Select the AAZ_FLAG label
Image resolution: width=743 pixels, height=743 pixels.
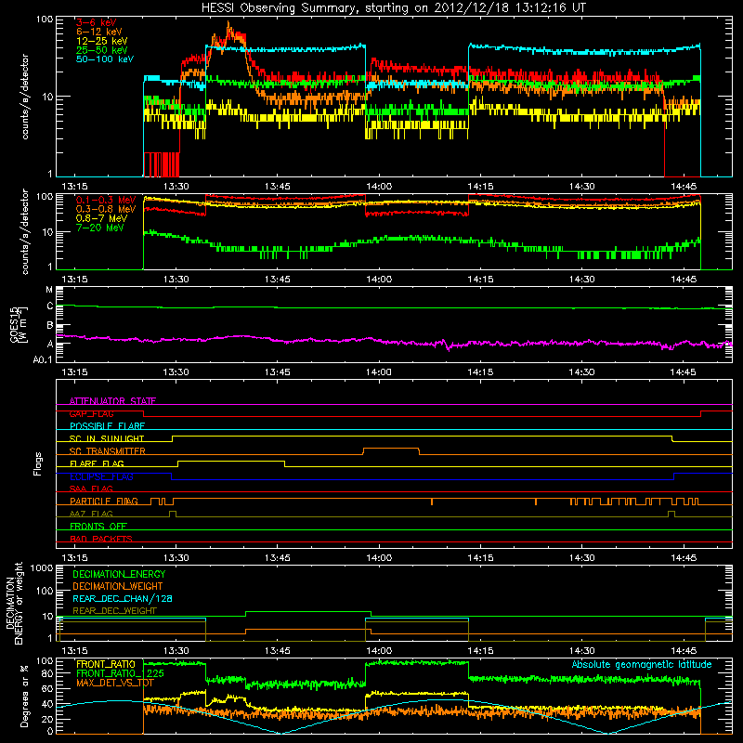(91, 514)
